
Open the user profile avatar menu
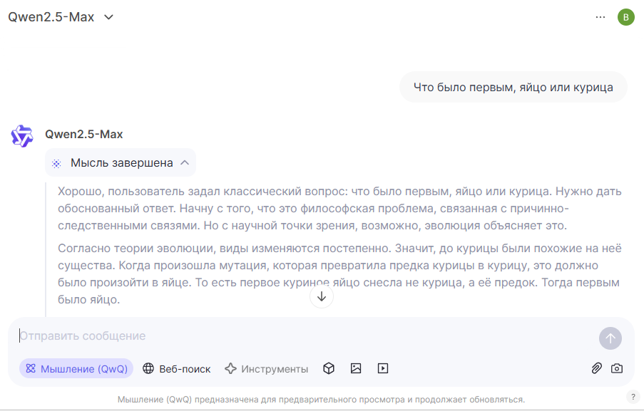point(625,17)
